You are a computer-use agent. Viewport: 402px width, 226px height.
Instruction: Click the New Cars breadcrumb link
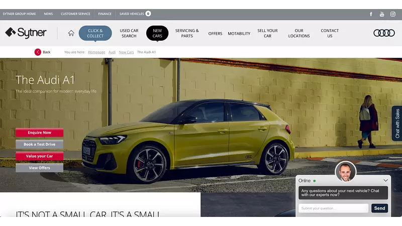[126, 52]
